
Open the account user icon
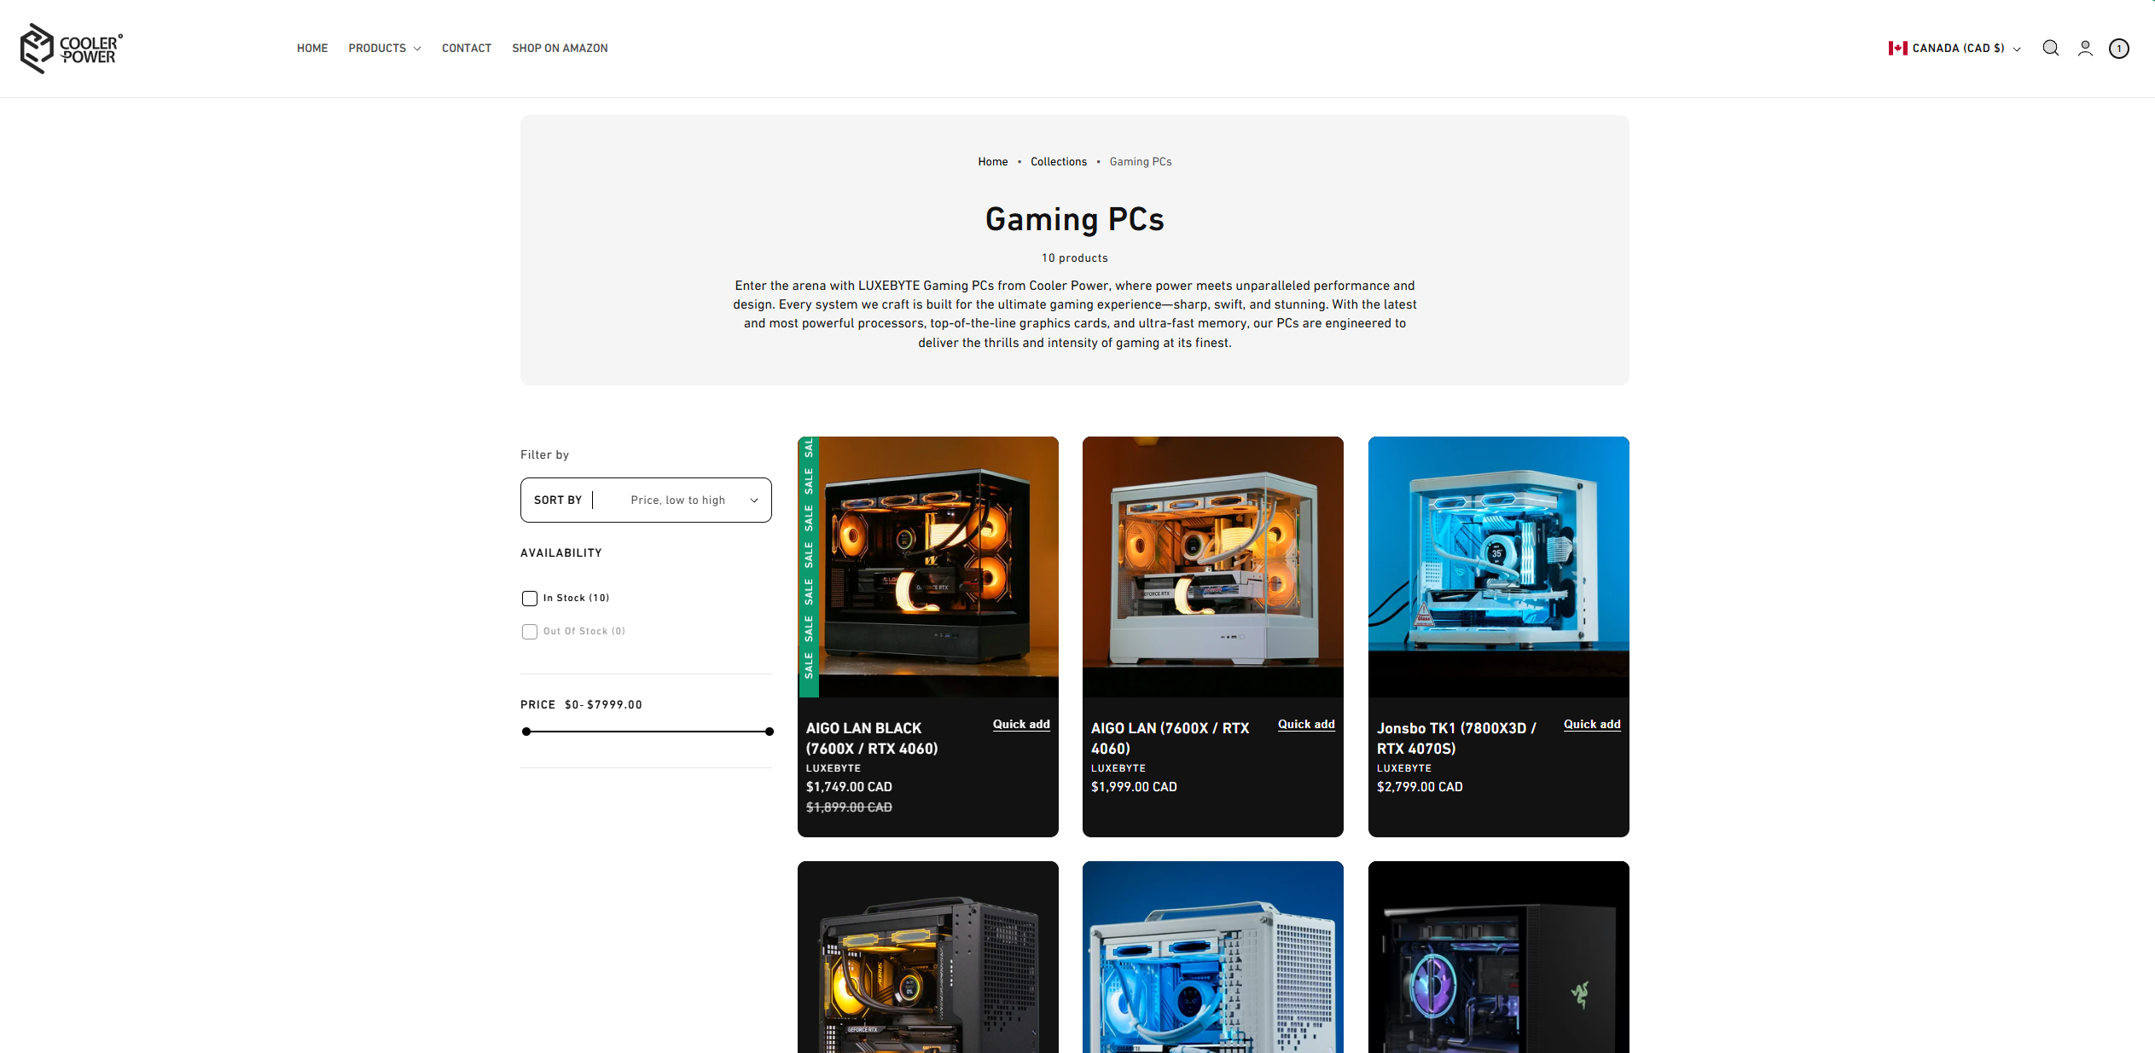pyautogui.click(x=2085, y=49)
